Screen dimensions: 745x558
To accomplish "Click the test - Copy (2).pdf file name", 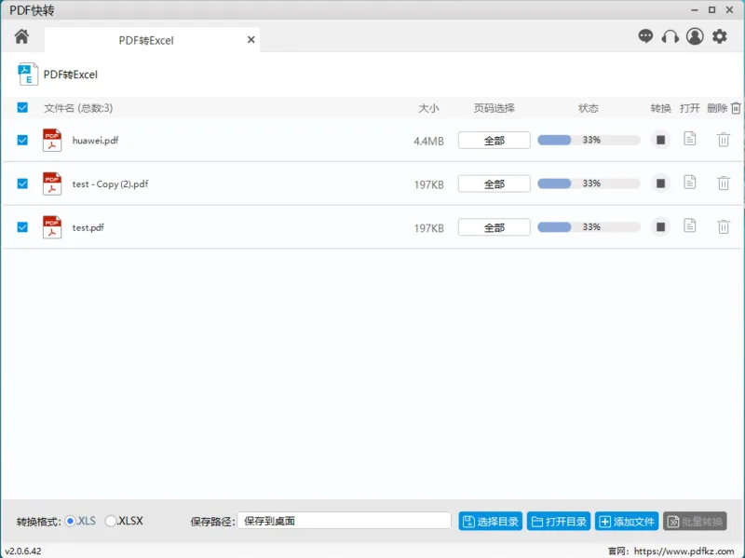I will click(x=110, y=184).
